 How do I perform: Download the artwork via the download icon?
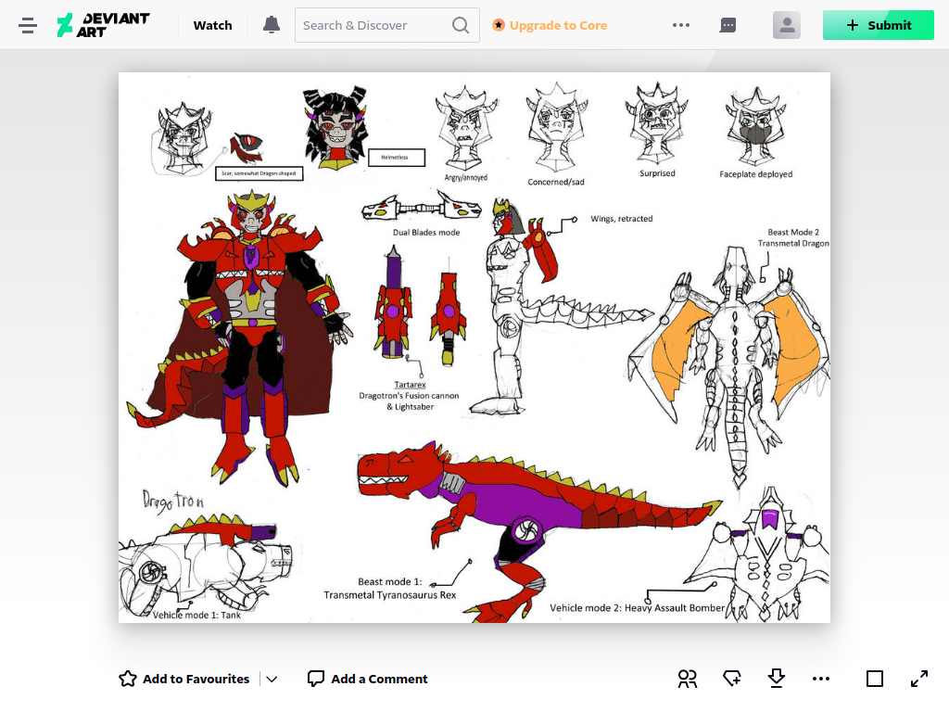[777, 679]
